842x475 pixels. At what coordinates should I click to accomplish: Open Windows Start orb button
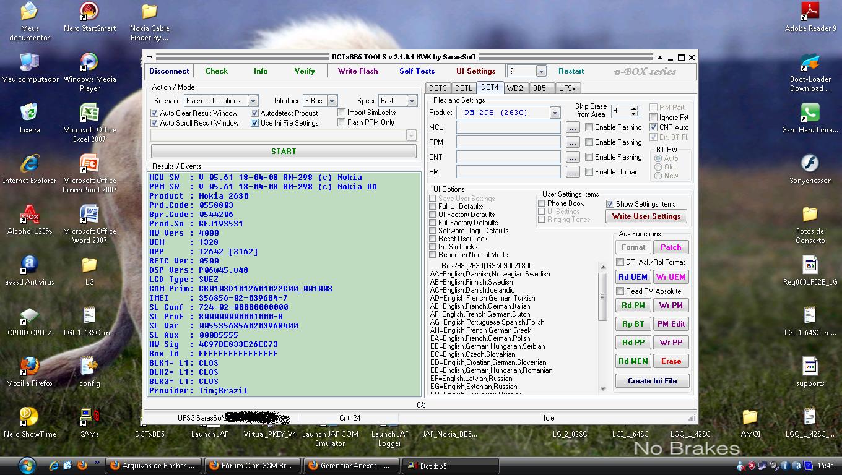pyautogui.click(x=27, y=464)
